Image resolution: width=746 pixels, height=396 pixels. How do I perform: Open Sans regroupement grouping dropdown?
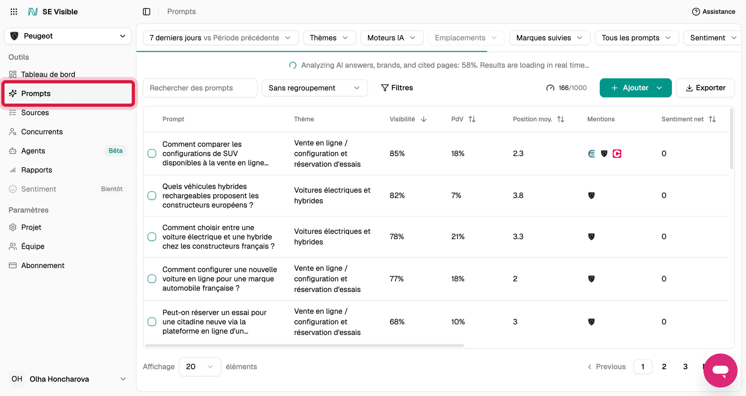[x=315, y=88]
